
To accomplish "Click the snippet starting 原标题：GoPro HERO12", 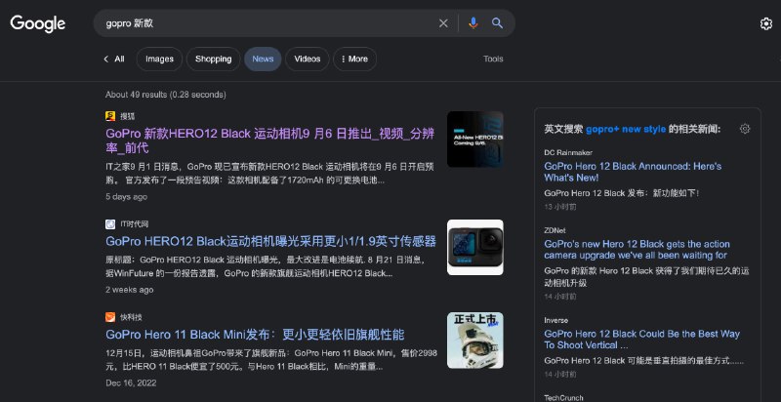I will coord(265,267).
